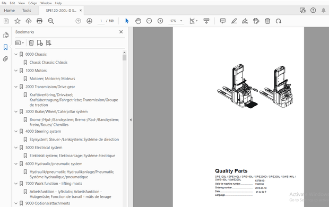Open the fit page options icon
The image size is (329, 207).
[x=193, y=21]
